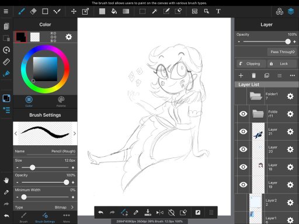Click the Lock layer button
The width and height of the screenshot is (299, 224).
click(282, 64)
